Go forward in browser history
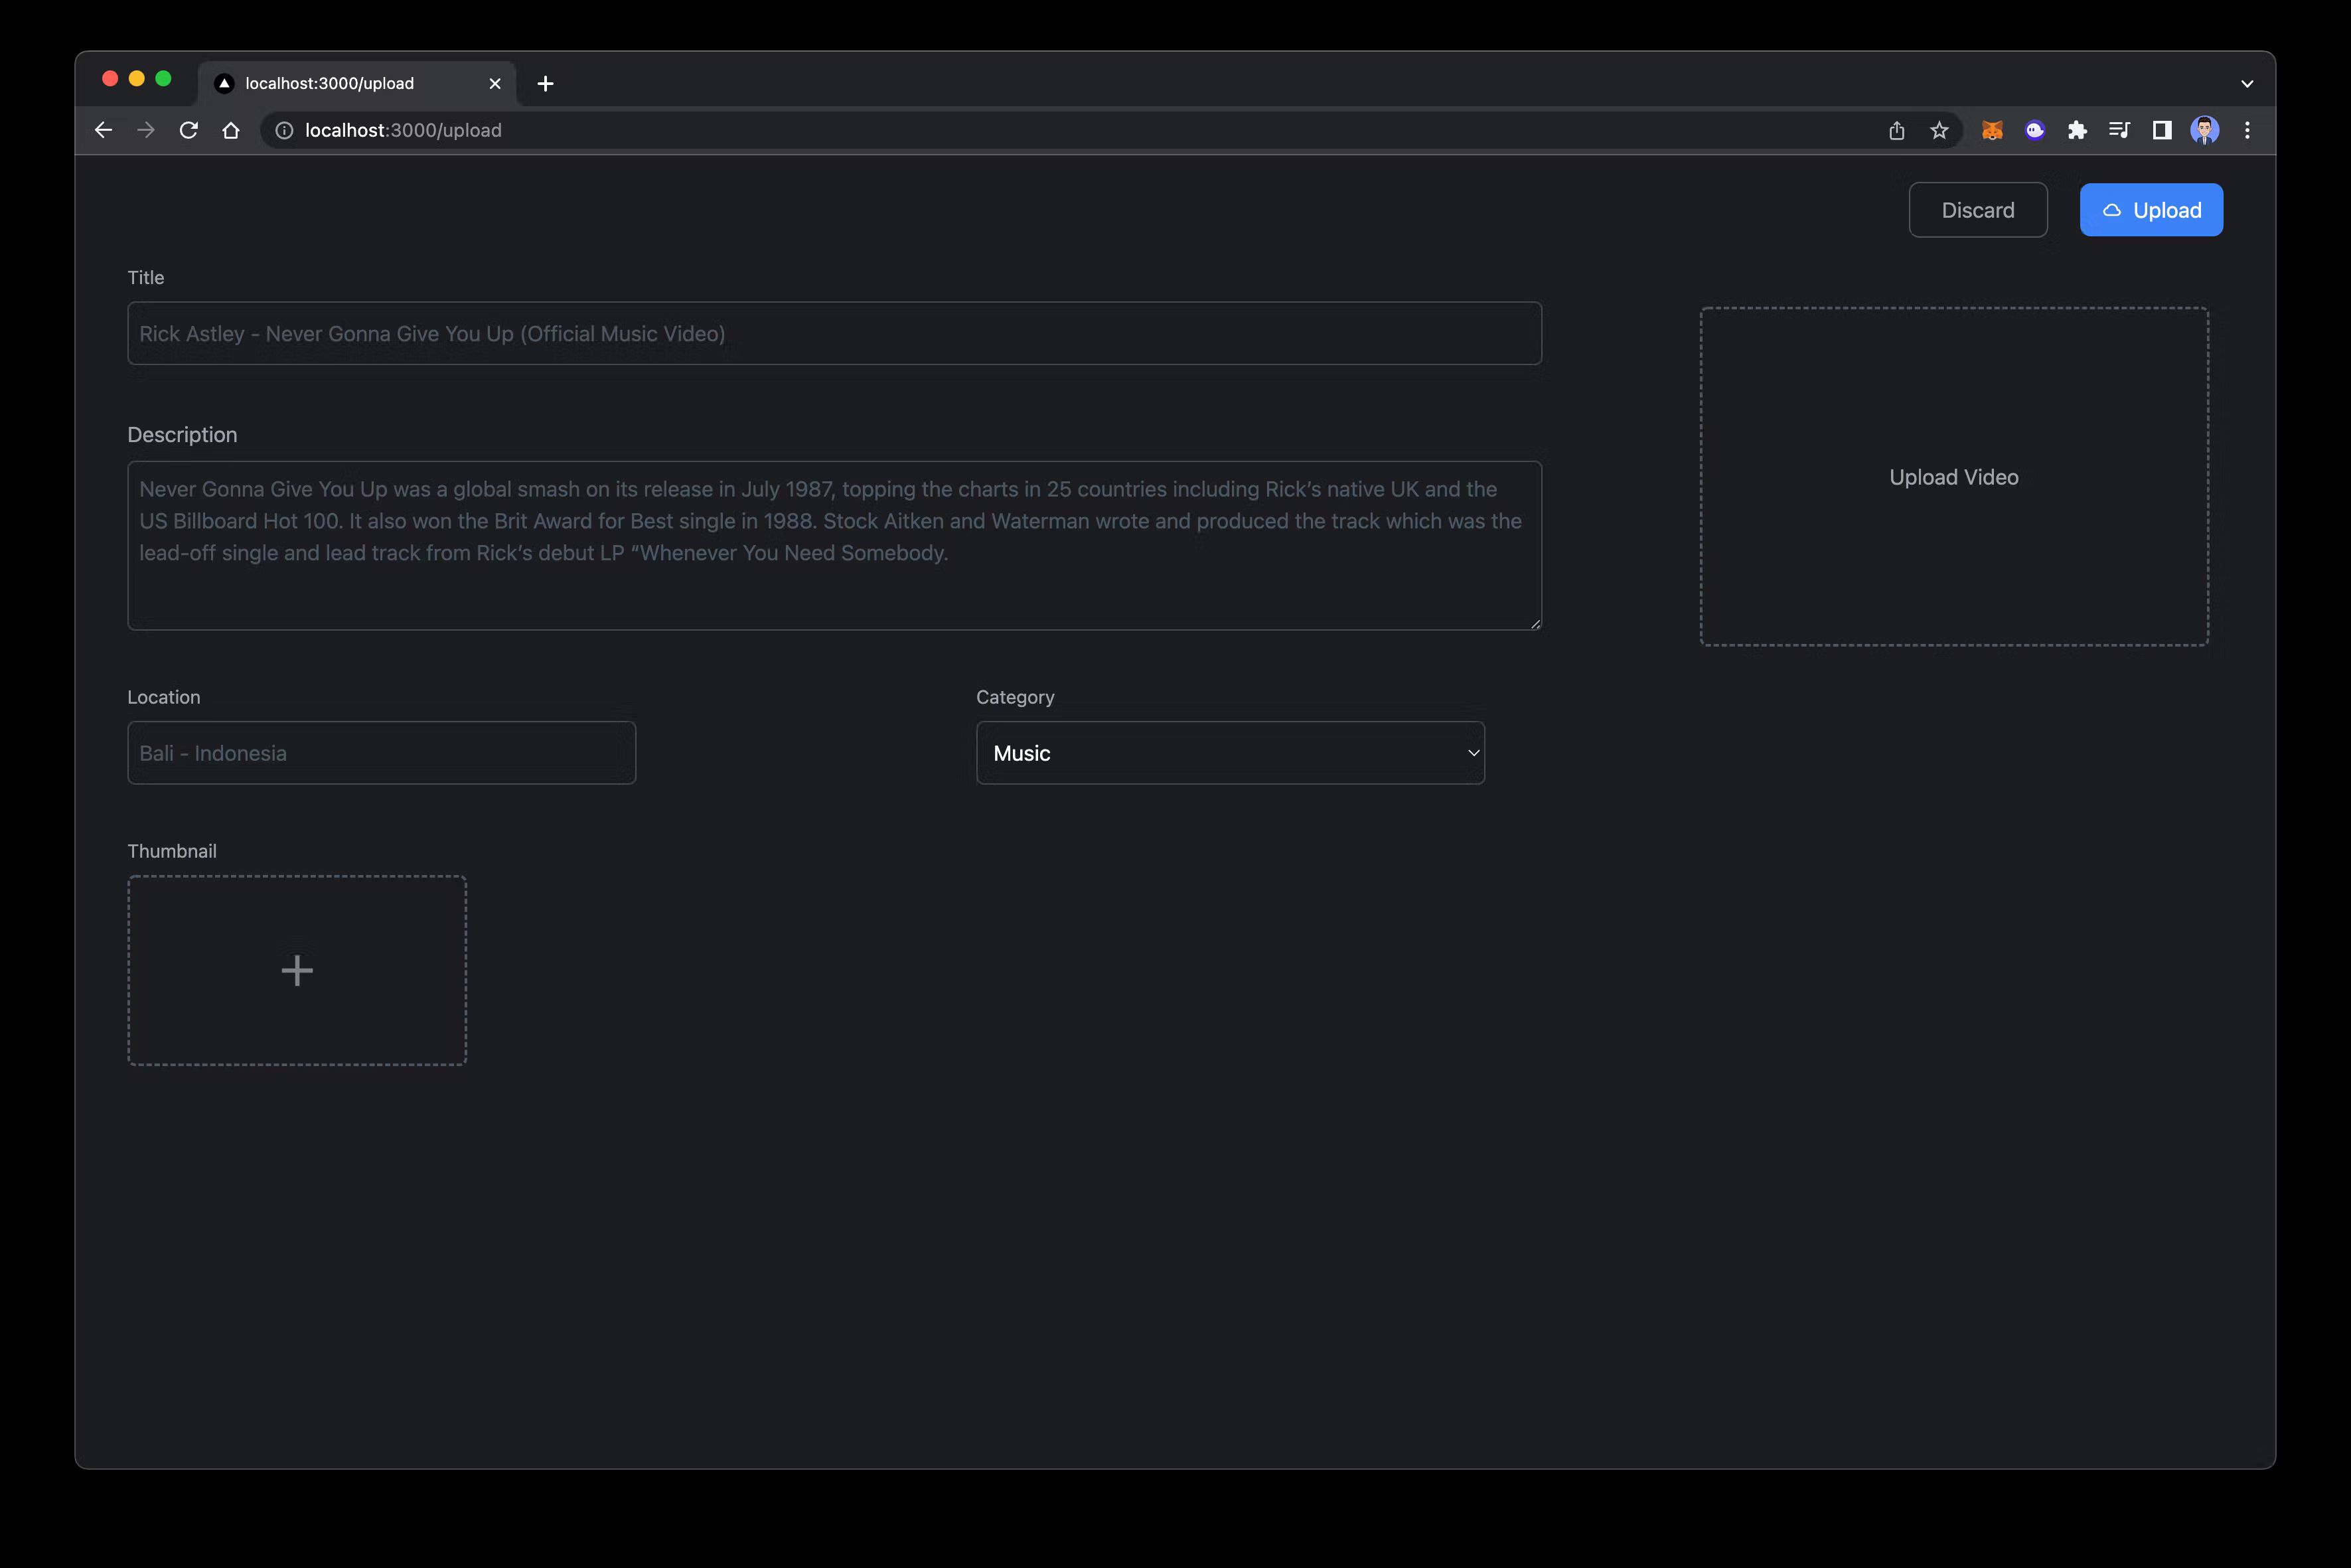2351x1568 pixels. [146, 130]
